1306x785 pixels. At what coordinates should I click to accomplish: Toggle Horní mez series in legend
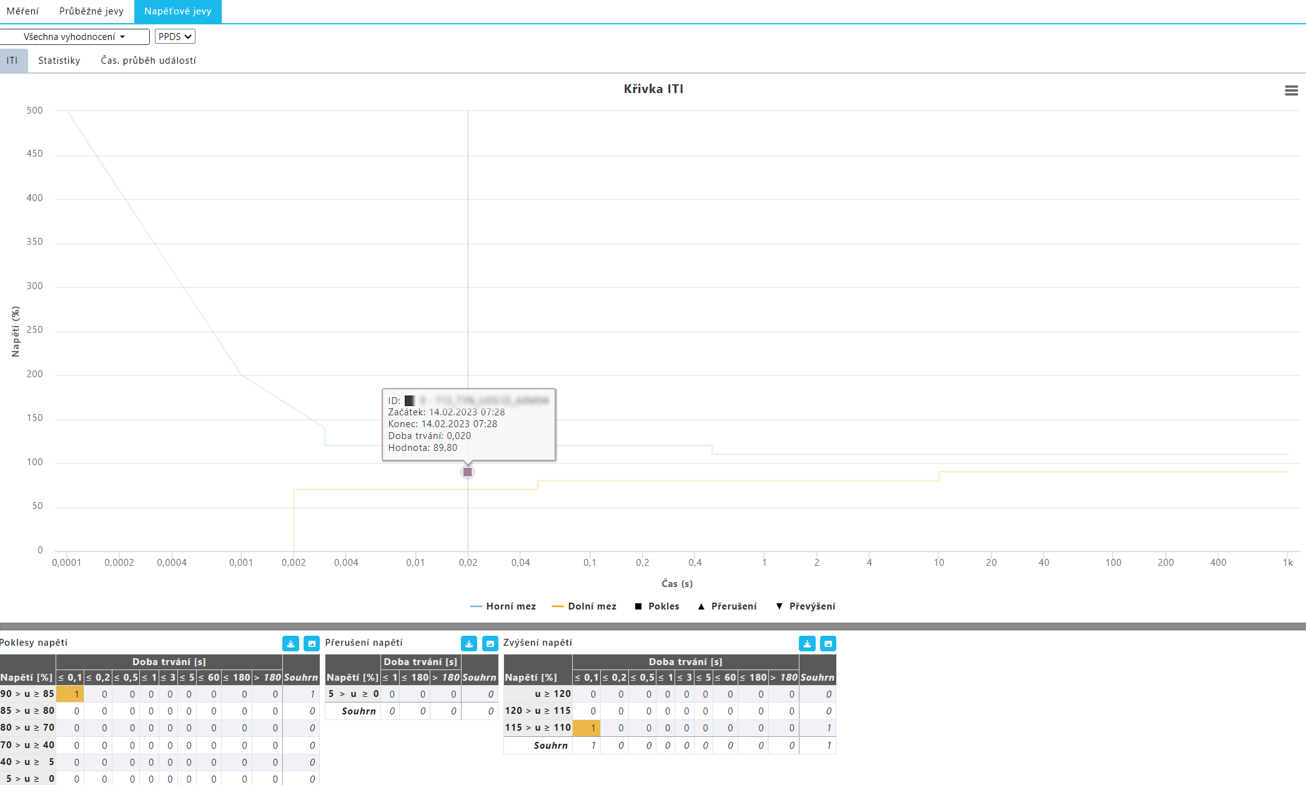coord(503,606)
